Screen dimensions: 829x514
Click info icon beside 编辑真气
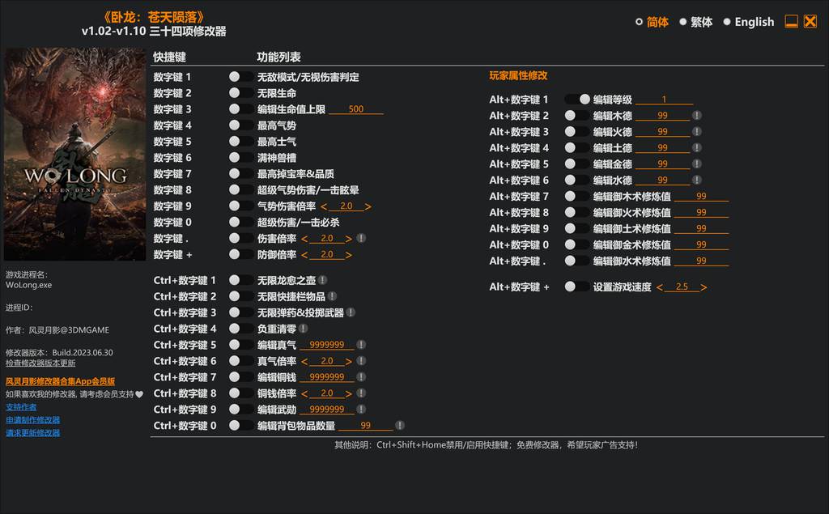(x=361, y=345)
